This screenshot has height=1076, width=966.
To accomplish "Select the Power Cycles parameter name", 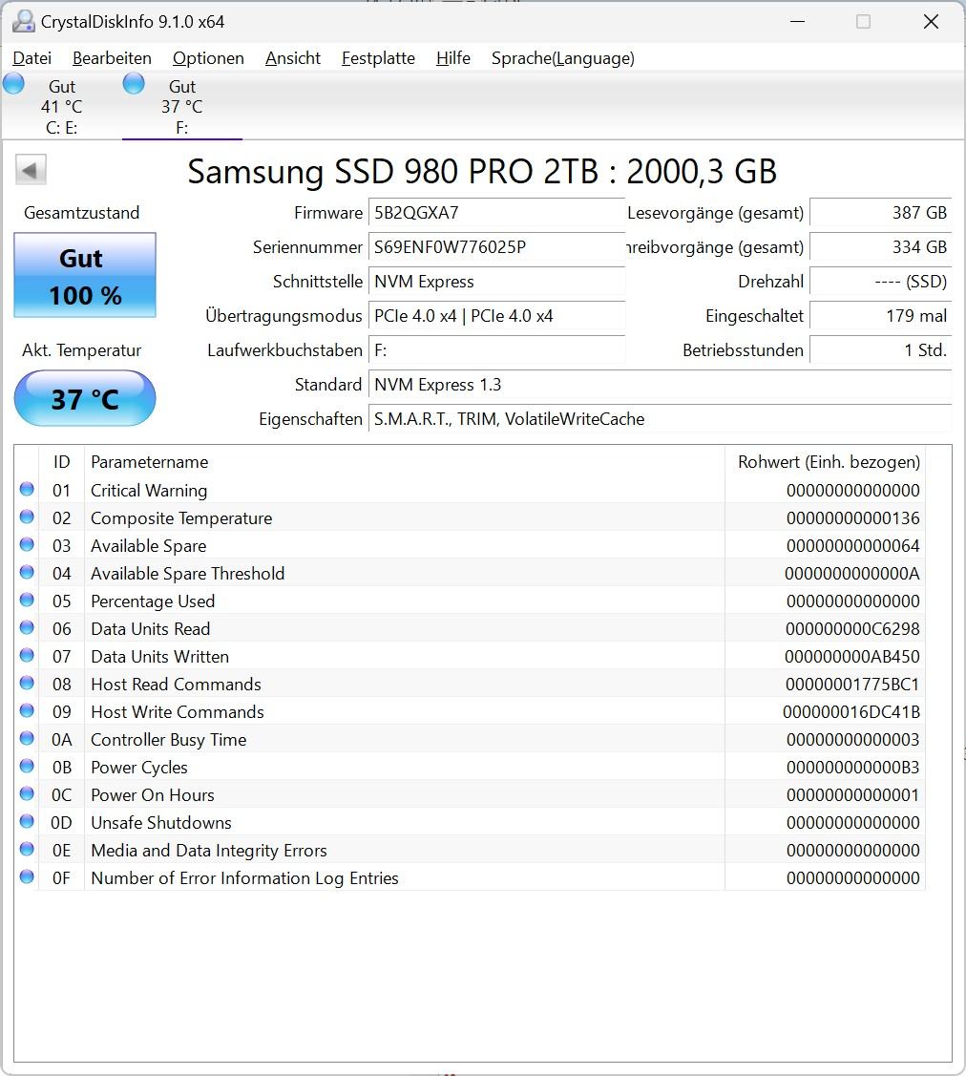I will (139, 768).
